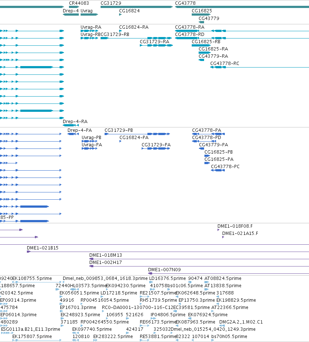The width and height of the screenshot is (309, 342).
Task: Select the EK097740.5prime EST label
Action: pyautogui.click(x=92, y=329)
